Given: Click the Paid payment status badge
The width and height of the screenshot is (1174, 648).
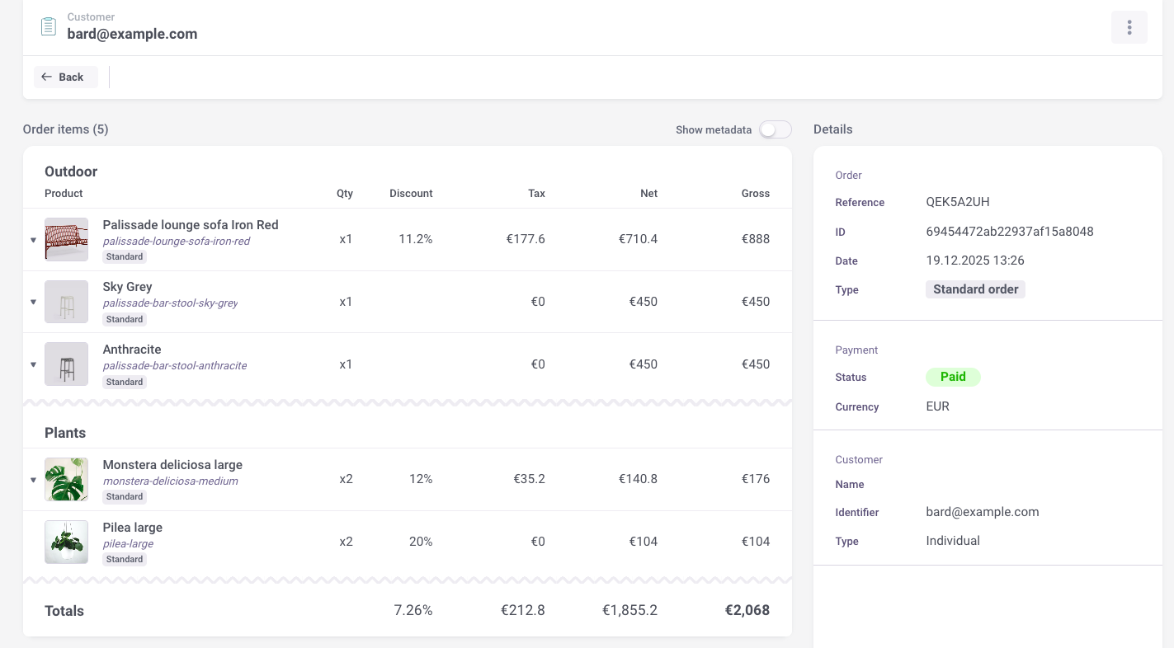Looking at the screenshot, I should [953, 377].
